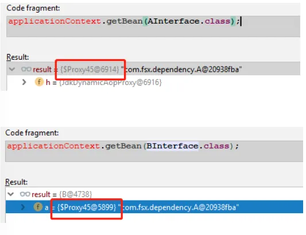The image size is (306, 235).
Task: Collapse the result B@4738 node
Action: point(10,194)
